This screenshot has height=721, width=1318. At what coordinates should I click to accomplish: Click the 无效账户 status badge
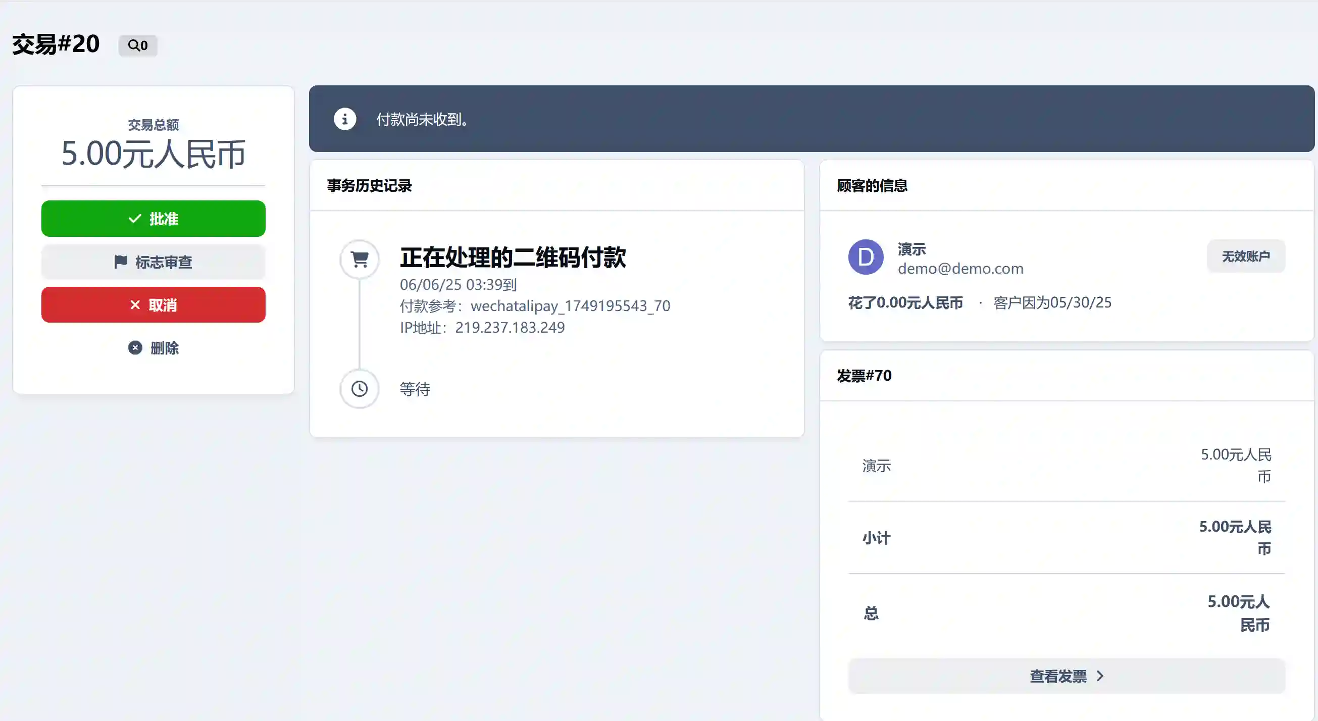coord(1245,256)
